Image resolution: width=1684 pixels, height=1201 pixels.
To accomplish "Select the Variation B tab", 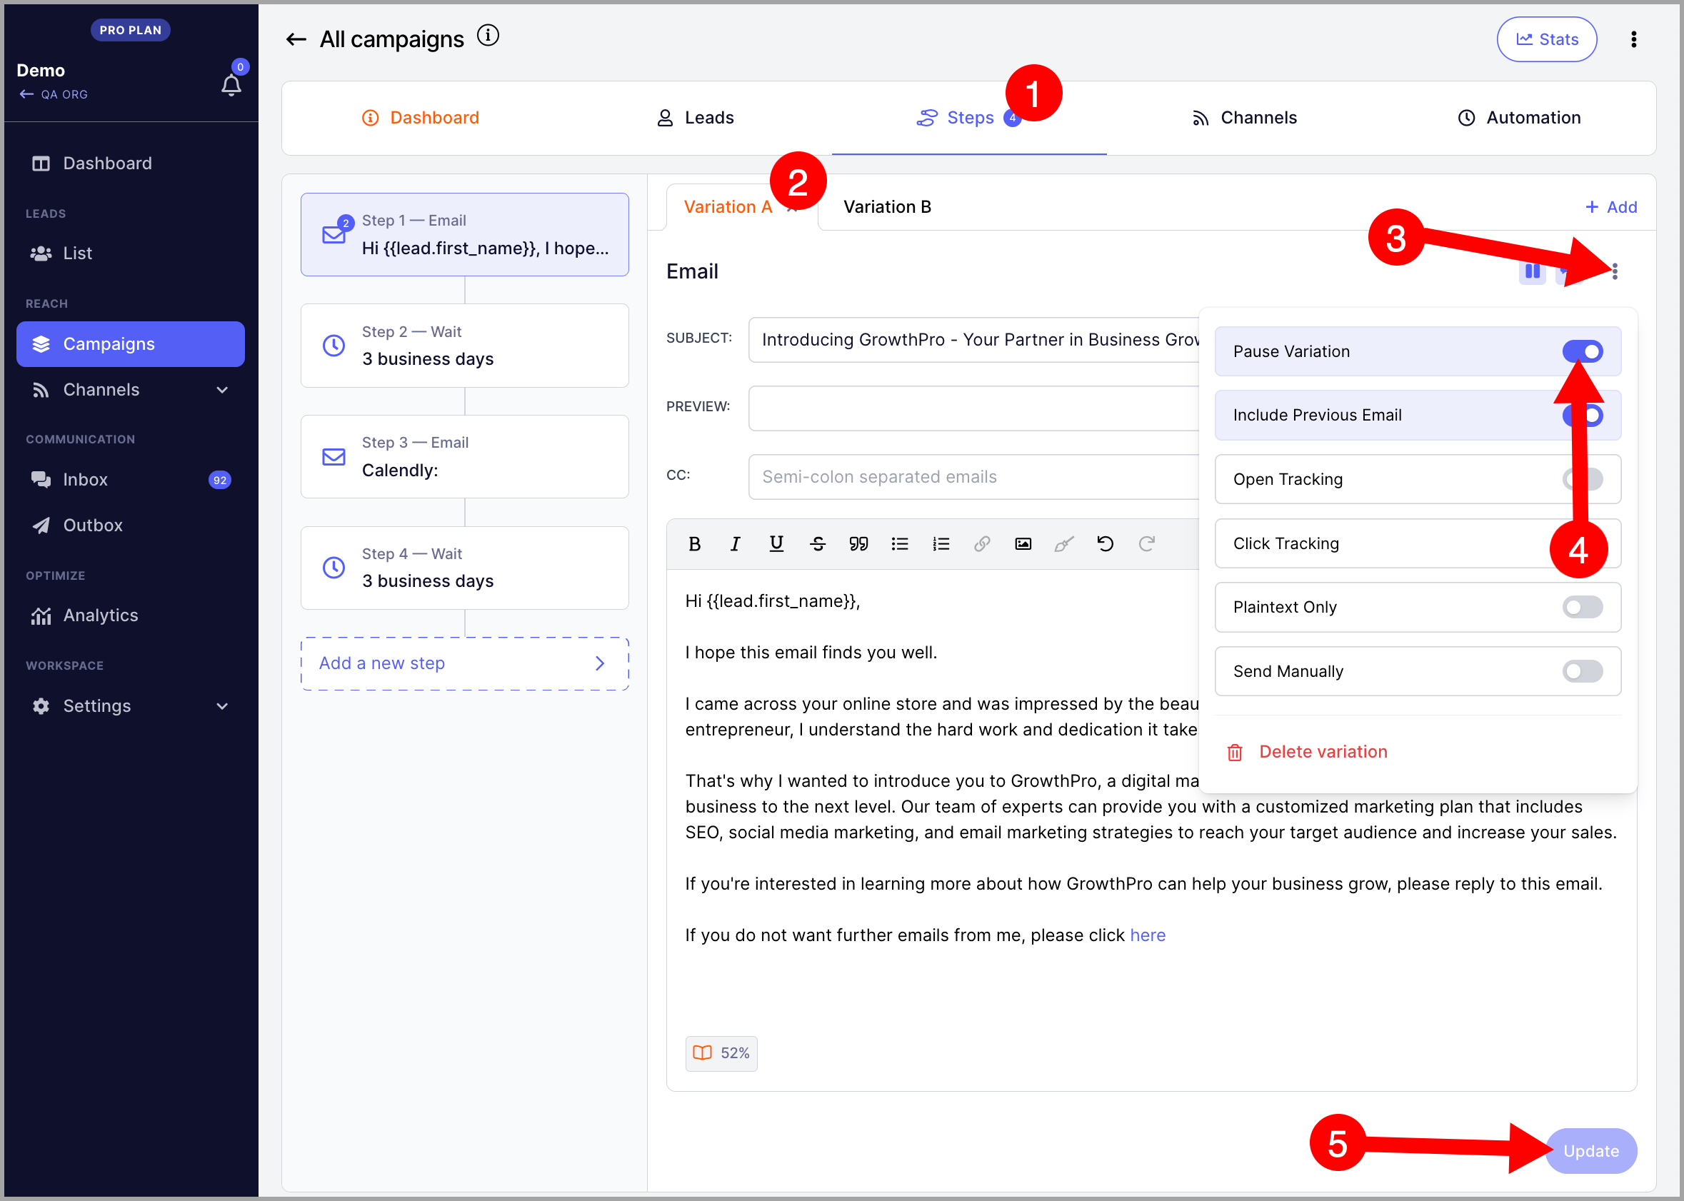I will click(888, 207).
